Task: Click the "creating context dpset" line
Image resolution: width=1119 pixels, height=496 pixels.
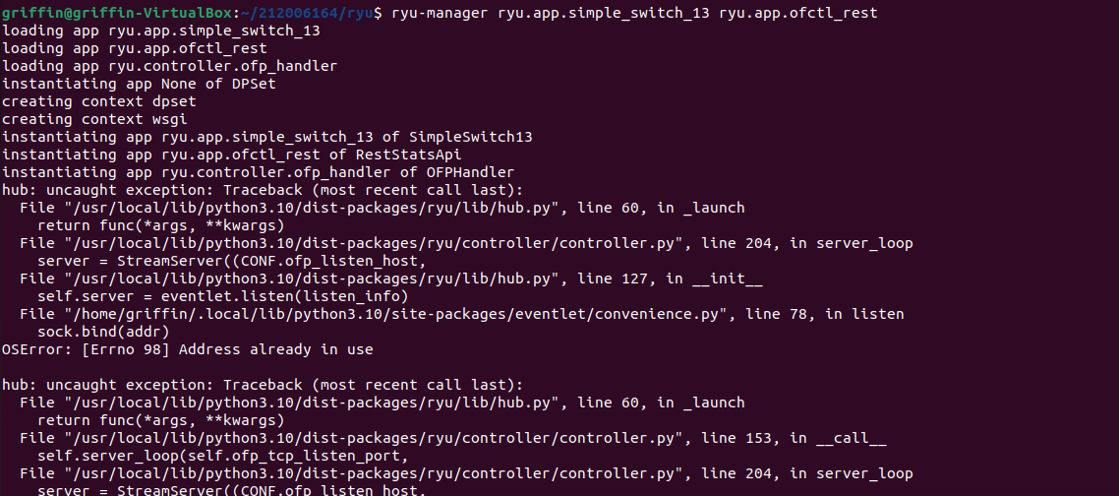Action: click(99, 101)
